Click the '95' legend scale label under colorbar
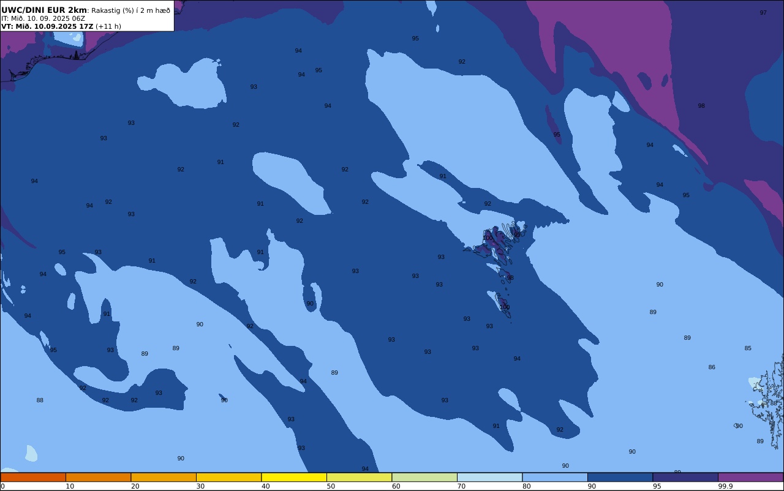Screen dimensions: 784x491 657,486
